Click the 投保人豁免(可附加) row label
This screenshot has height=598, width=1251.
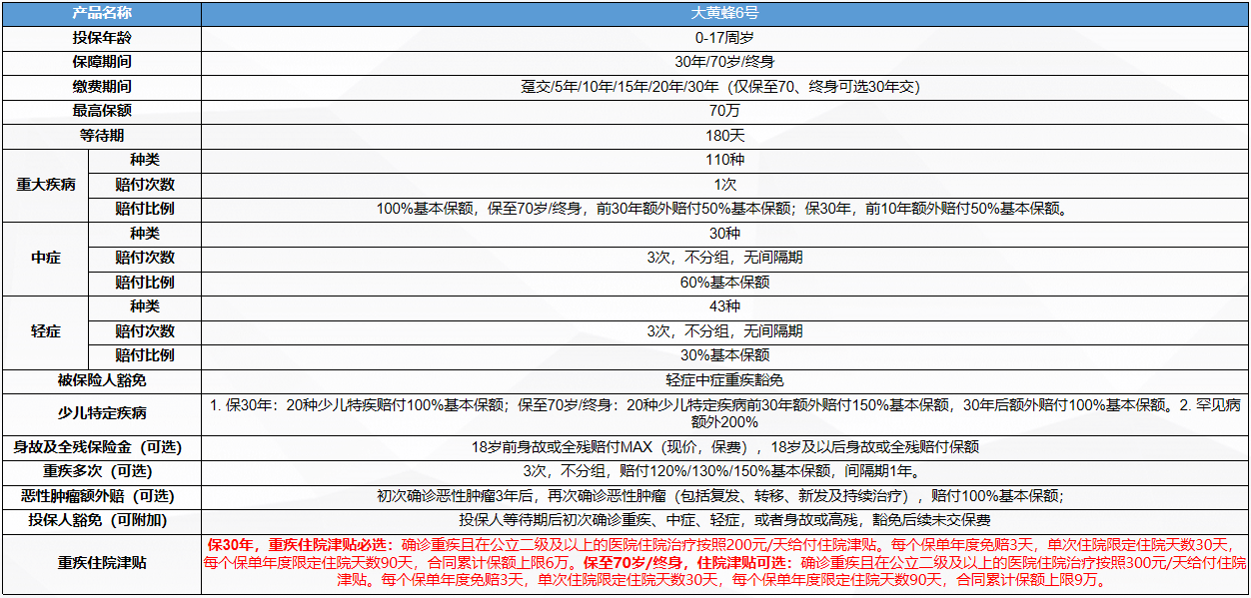[102, 520]
